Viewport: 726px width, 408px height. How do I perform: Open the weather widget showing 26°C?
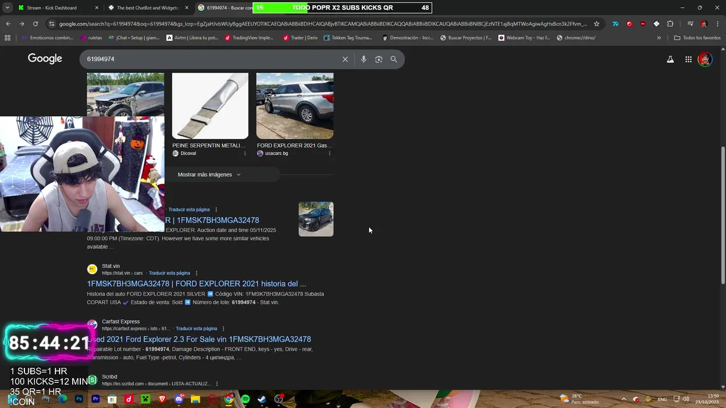click(579, 399)
